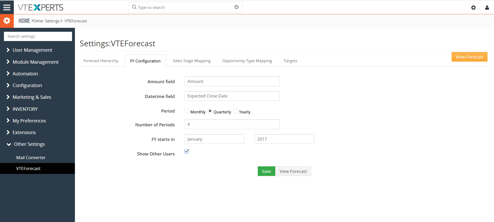Image resolution: width=494 pixels, height=222 pixels.
Task: Click the magnifier icon in global search
Action: (134, 7)
